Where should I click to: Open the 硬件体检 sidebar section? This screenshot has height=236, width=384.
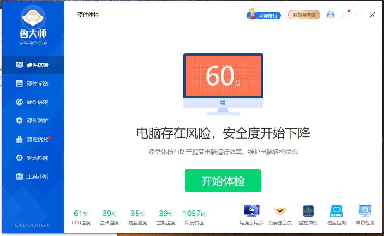(33, 65)
